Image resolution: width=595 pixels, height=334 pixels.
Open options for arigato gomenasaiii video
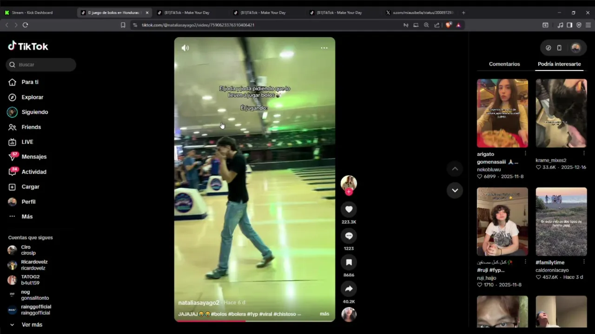pyautogui.click(x=525, y=153)
